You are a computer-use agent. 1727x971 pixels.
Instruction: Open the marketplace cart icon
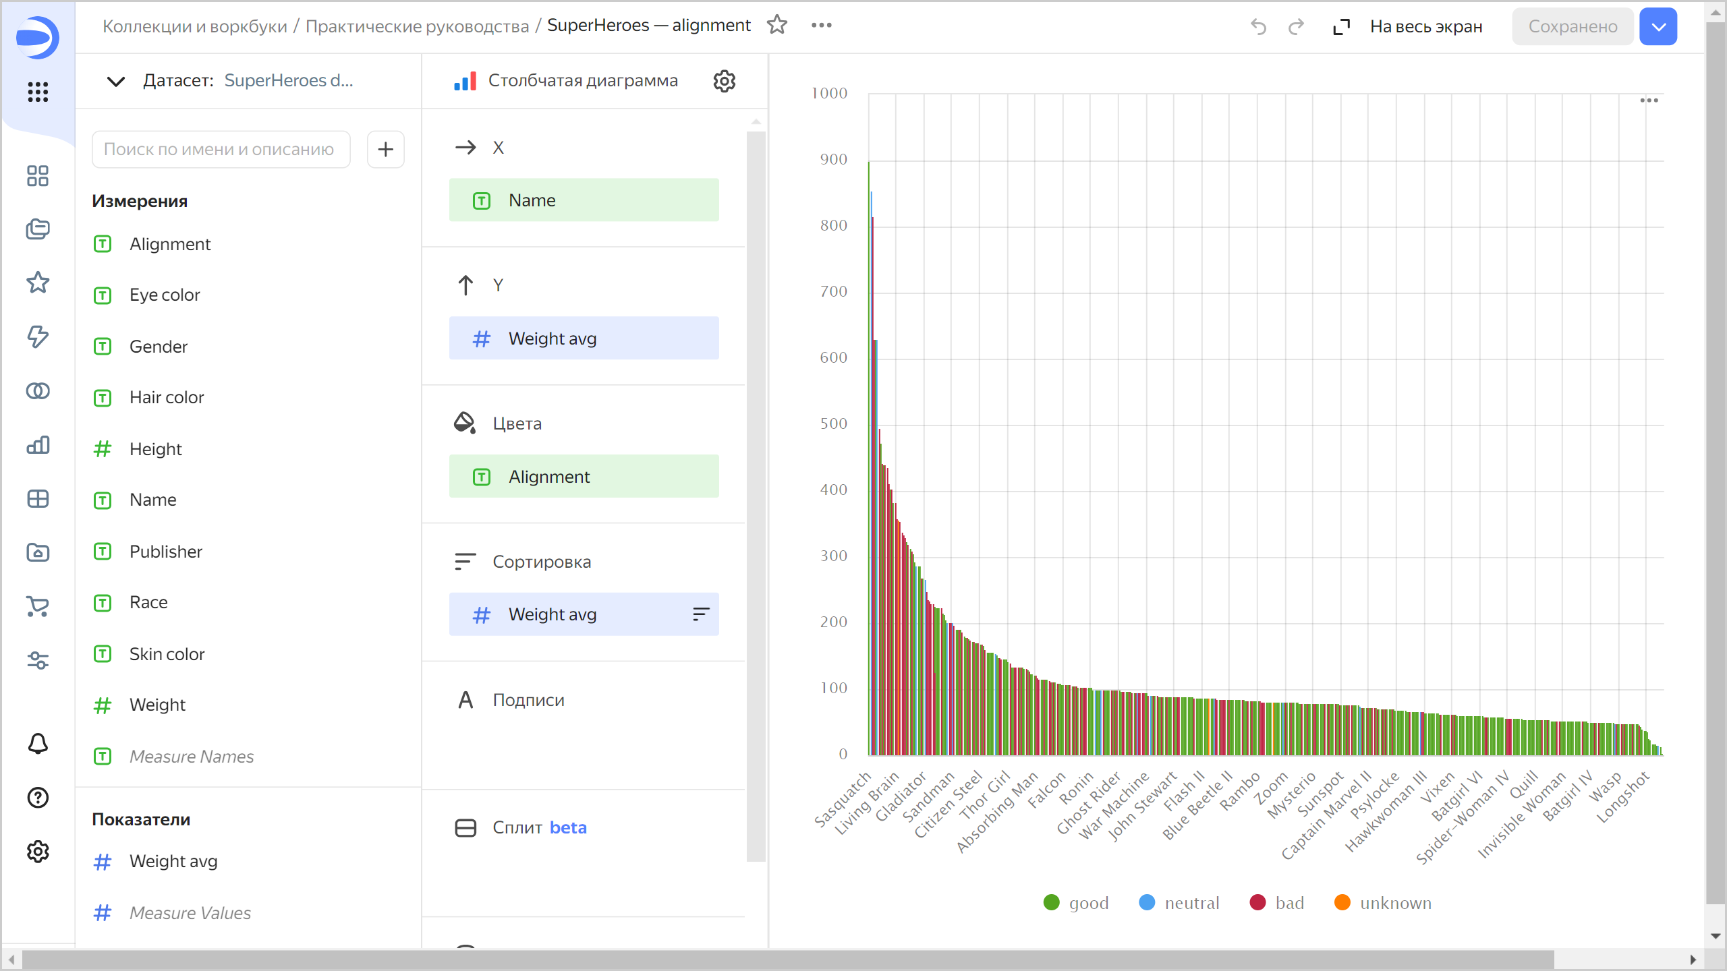[x=38, y=606]
